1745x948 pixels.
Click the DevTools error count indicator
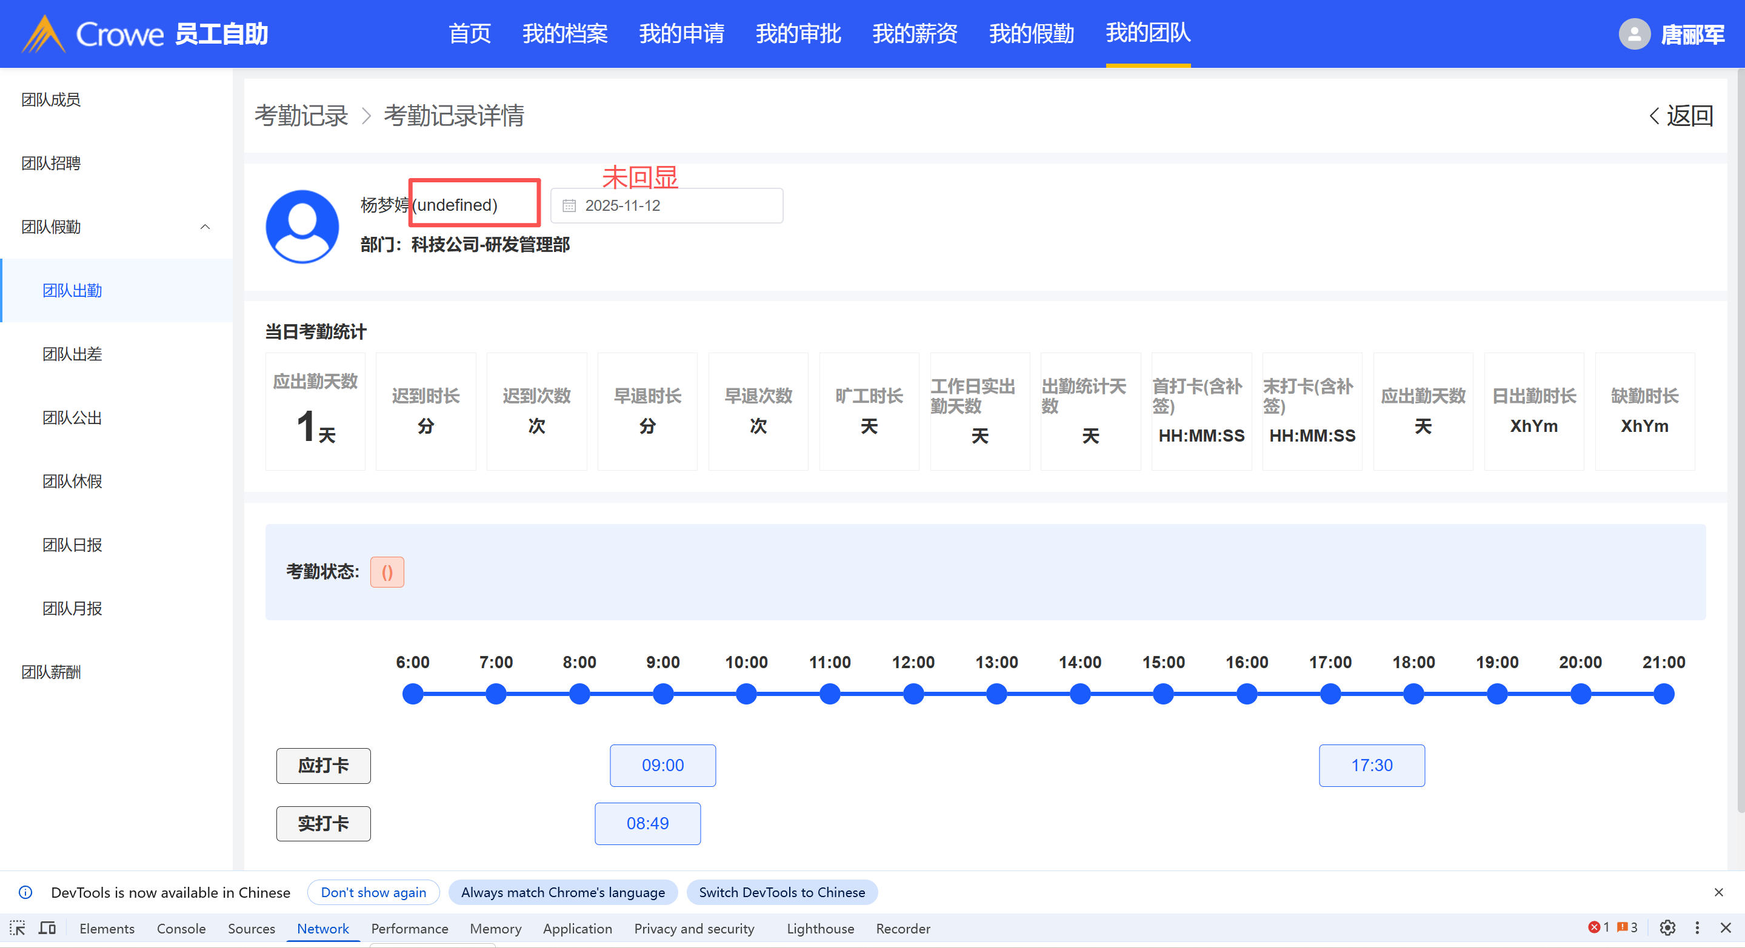(1599, 929)
